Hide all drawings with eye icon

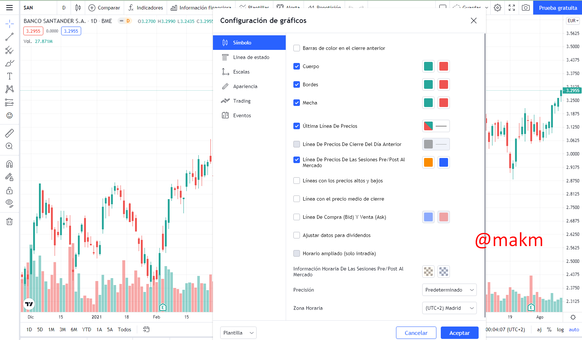(x=9, y=203)
